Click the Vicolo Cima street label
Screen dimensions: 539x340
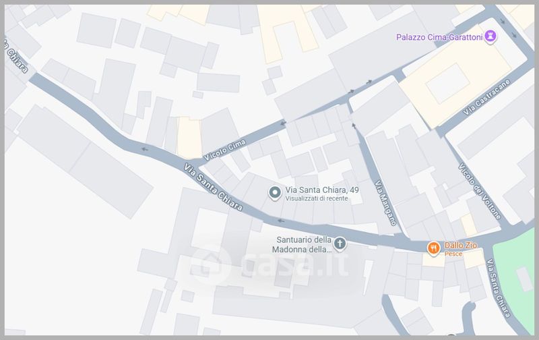pyautogui.click(x=225, y=150)
